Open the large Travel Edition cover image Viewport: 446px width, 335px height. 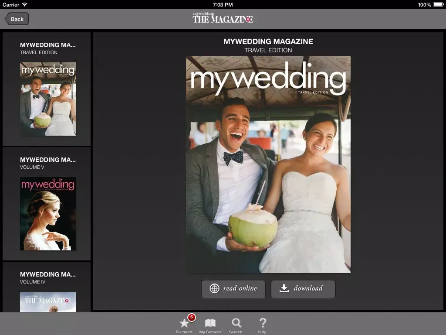[268, 164]
